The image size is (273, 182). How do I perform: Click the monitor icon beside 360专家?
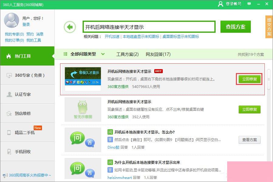coord(9,75)
